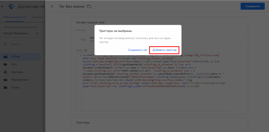Click the Переменные icon in sidebar
269x132 pixels.
[5, 80]
